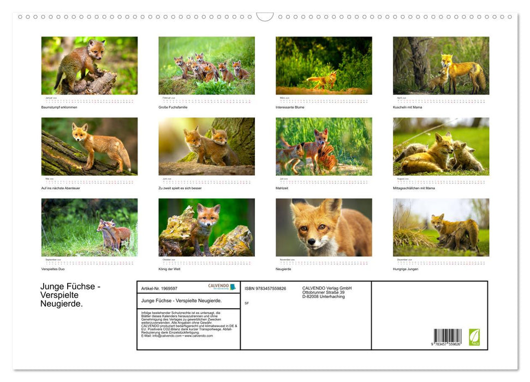Select the title 'Junge Füchse - Verspielte Neugierde.'

pyautogui.click(x=69, y=295)
